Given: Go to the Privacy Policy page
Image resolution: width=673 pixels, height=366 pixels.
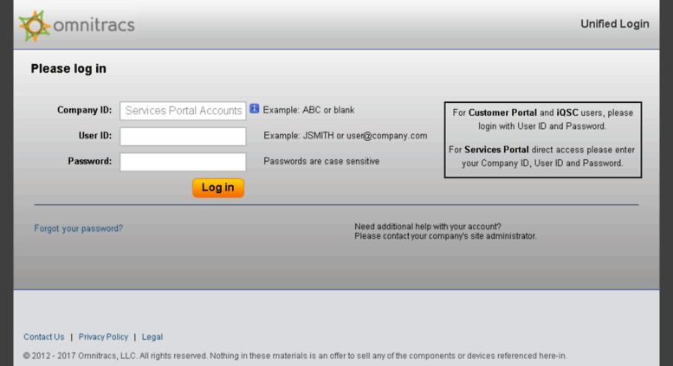Looking at the screenshot, I should [103, 337].
